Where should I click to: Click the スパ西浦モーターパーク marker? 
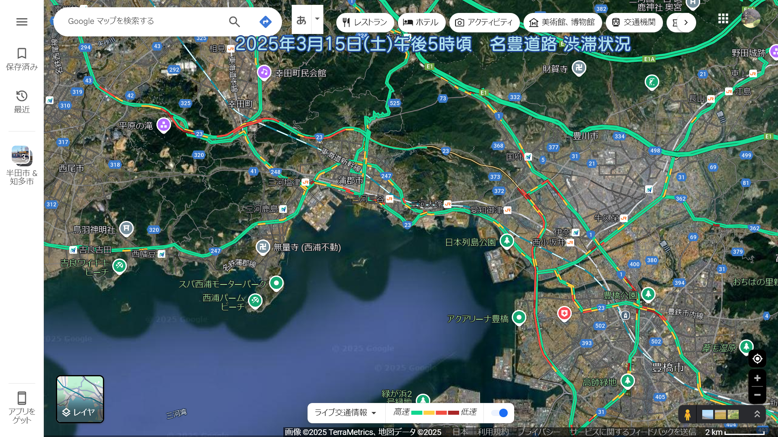point(276,283)
